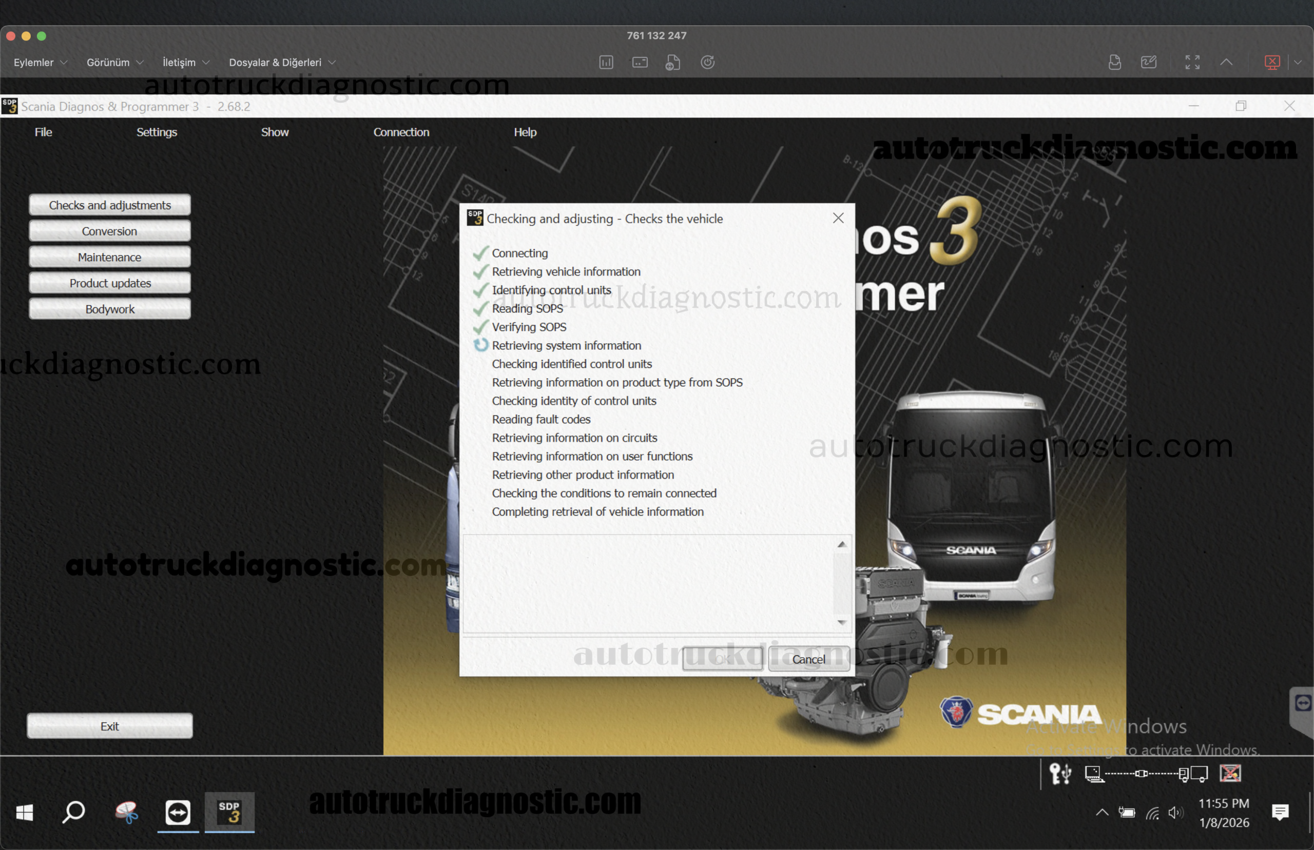Screen dimensions: 1314x850
Task: Click the red end-session monitor icon
Action: tap(1272, 63)
